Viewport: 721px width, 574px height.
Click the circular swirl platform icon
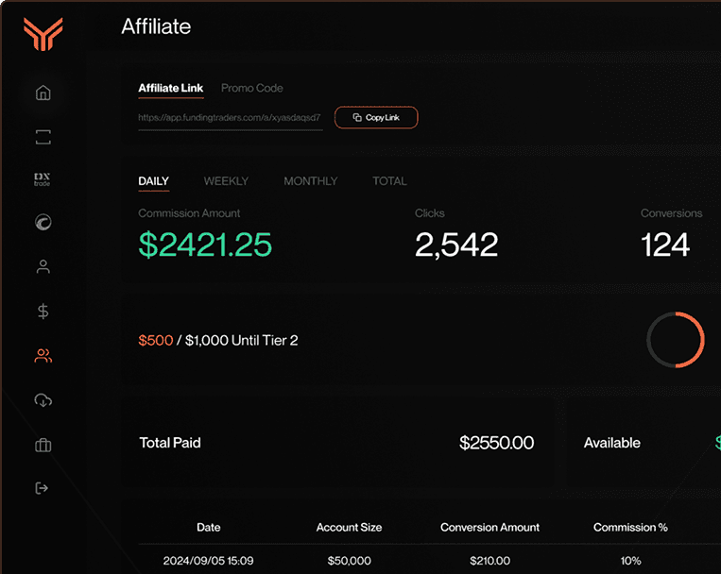pyautogui.click(x=43, y=223)
